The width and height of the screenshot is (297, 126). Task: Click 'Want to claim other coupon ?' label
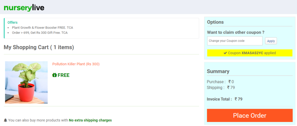236,32
